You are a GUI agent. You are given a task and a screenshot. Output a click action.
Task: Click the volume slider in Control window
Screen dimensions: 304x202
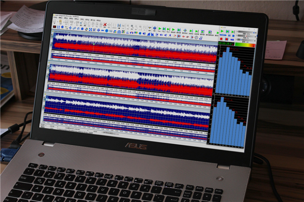pos(246,32)
